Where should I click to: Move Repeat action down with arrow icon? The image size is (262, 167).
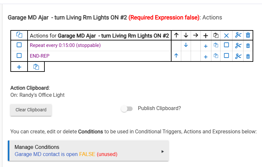pyautogui.click(x=186, y=45)
